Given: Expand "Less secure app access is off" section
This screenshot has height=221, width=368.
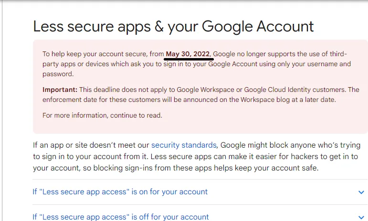Looking at the screenshot, I should pos(121,217).
